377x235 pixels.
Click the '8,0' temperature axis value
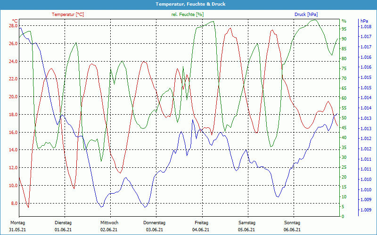(14, 203)
